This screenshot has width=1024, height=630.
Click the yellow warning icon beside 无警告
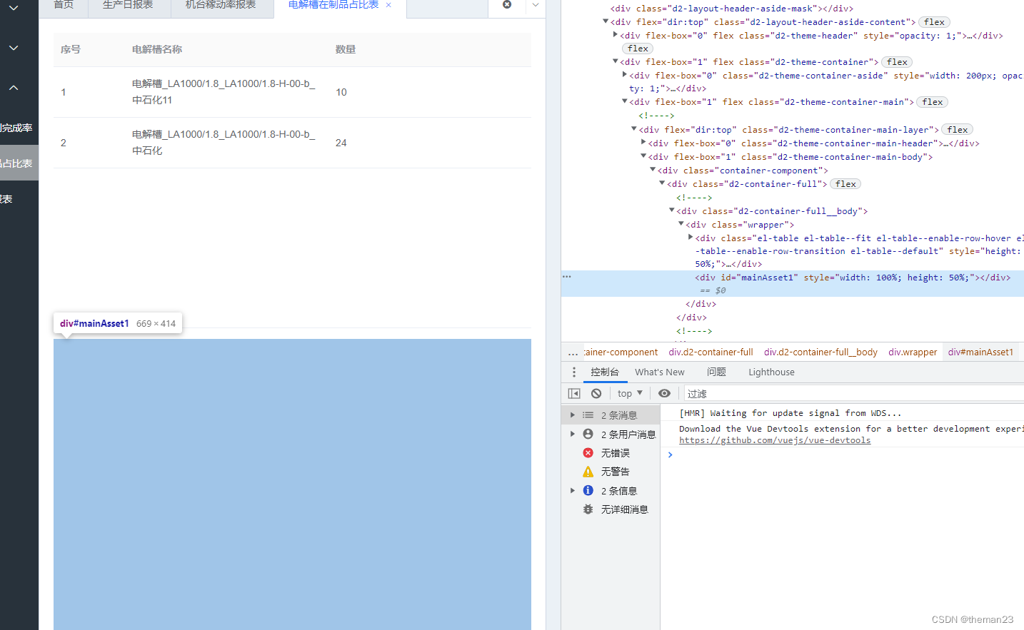pos(588,472)
